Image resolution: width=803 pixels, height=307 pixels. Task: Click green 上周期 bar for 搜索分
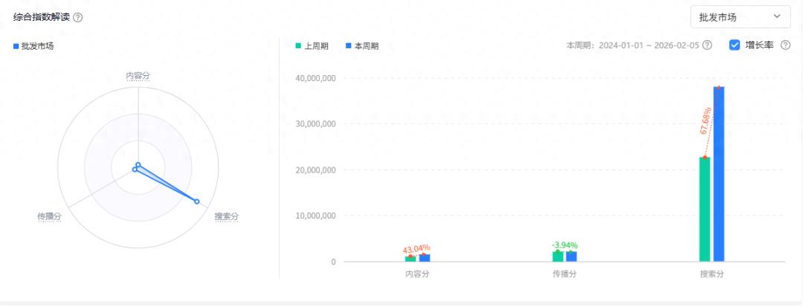pyautogui.click(x=705, y=210)
